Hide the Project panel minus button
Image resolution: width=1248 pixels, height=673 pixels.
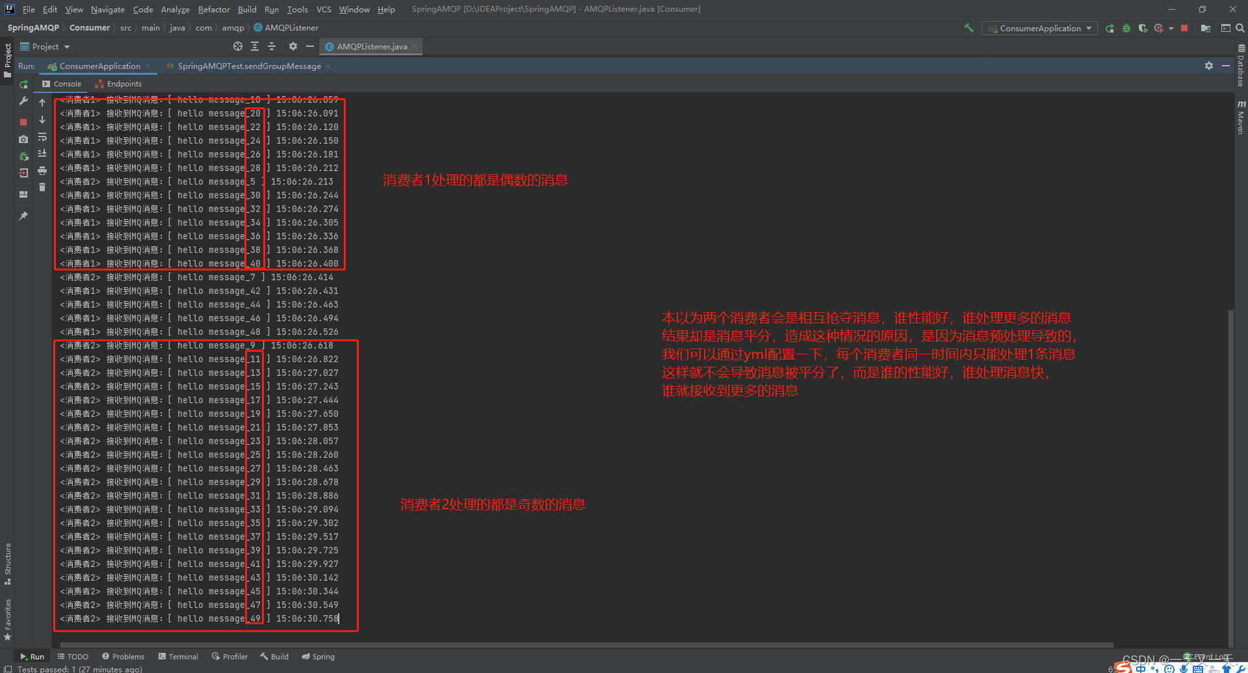coord(310,46)
